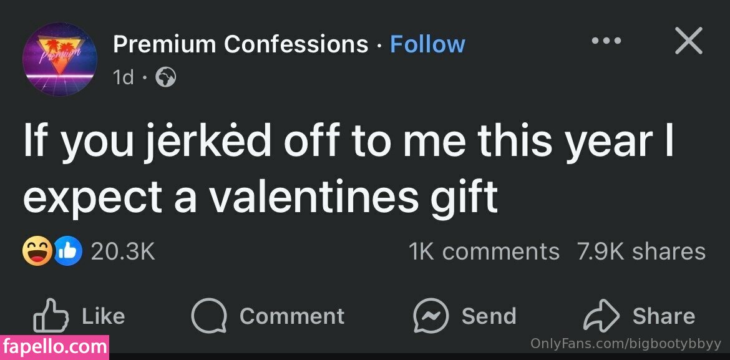Close the post with the X icon
The image size is (730, 360).
(688, 41)
